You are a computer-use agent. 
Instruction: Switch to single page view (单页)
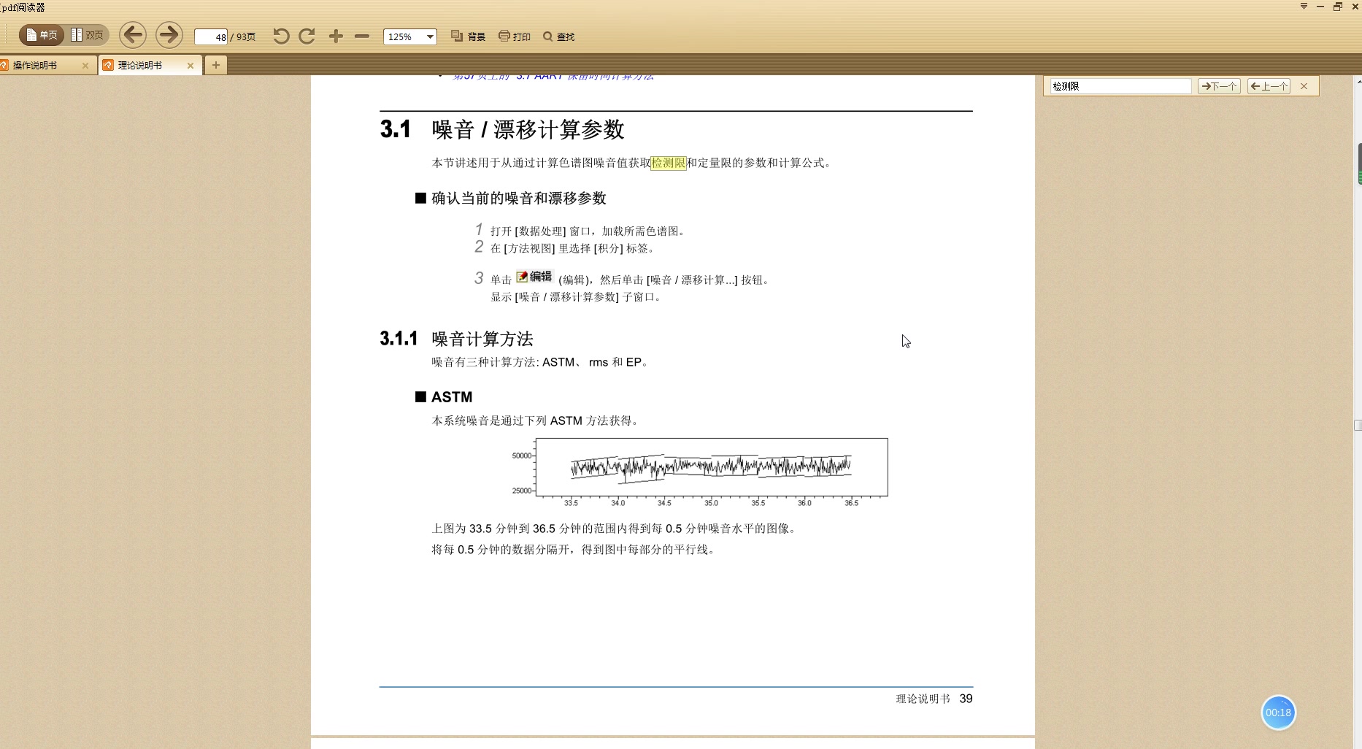pyautogui.click(x=42, y=35)
